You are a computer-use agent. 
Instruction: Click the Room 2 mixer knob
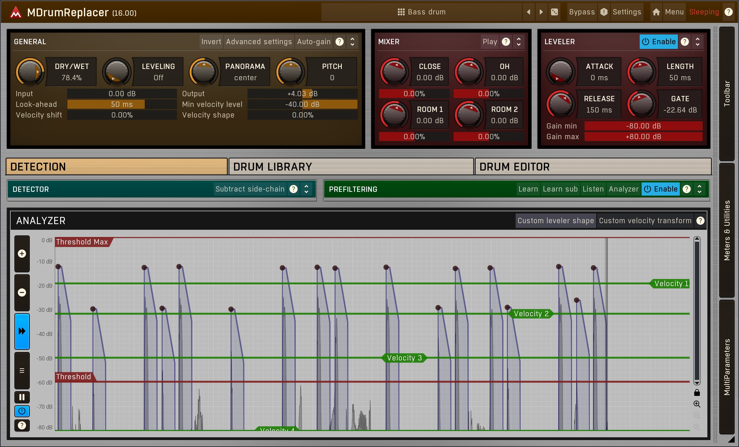tap(469, 114)
